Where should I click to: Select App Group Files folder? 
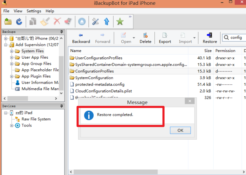point(36,64)
